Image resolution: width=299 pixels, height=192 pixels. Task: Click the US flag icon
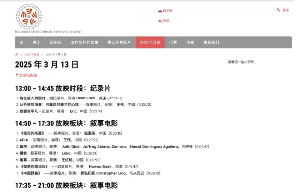(160, 21)
